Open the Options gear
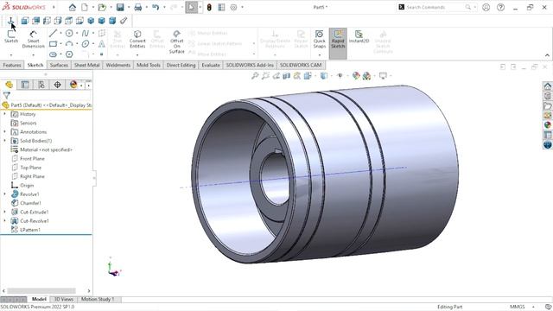The width and height of the screenshot is (553, 311). click(x=233, y=8)
